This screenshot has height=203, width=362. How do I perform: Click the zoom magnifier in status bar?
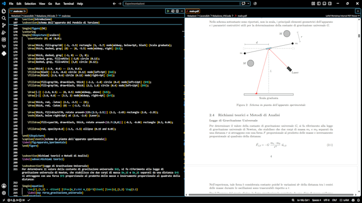pos(293,200)
